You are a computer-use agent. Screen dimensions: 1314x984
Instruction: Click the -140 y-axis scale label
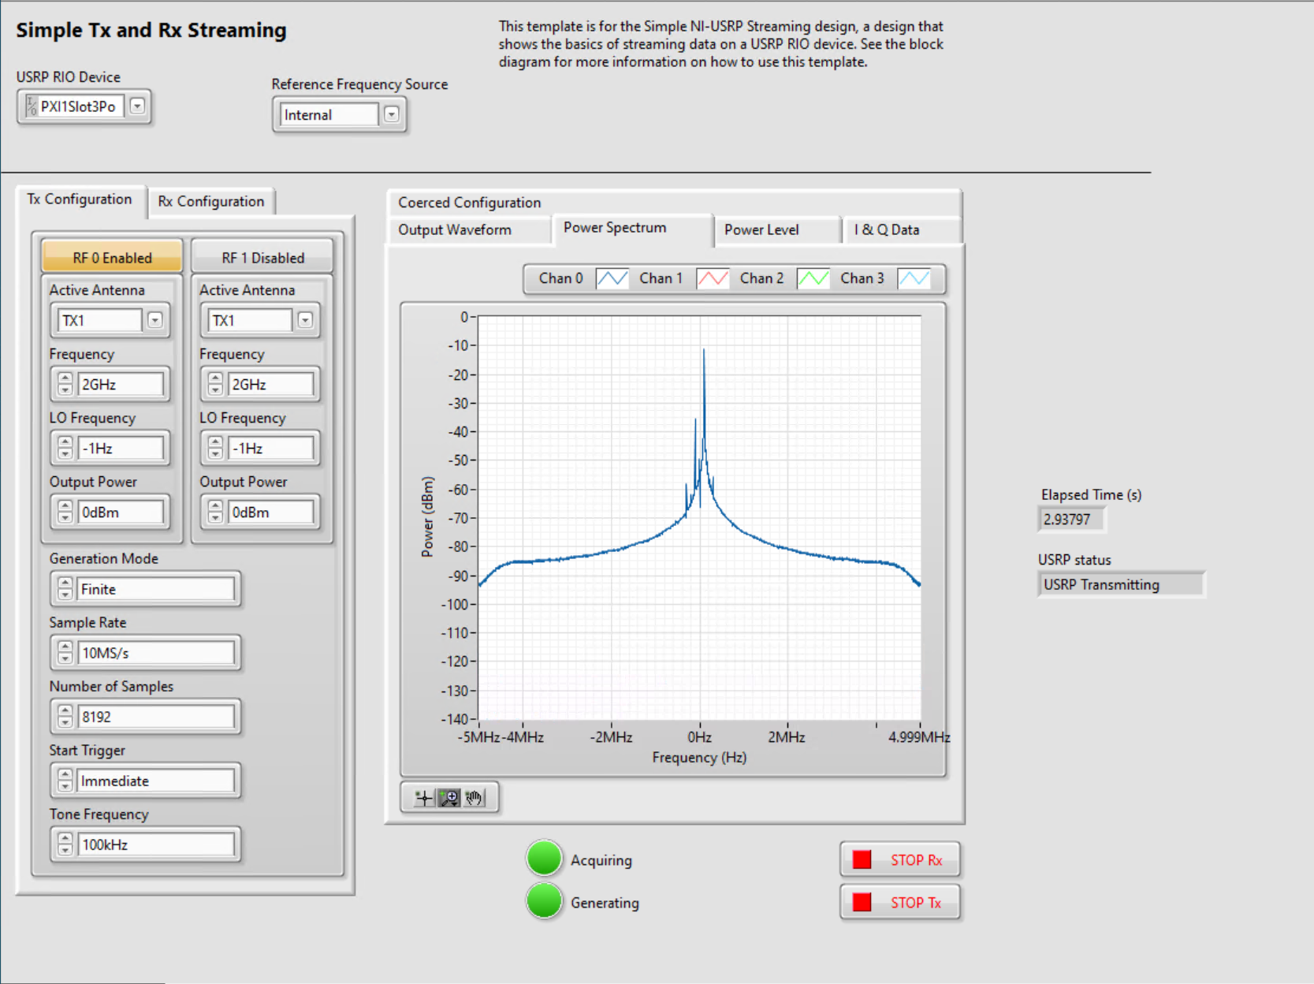pyautogui.click(x=455, y=719)
